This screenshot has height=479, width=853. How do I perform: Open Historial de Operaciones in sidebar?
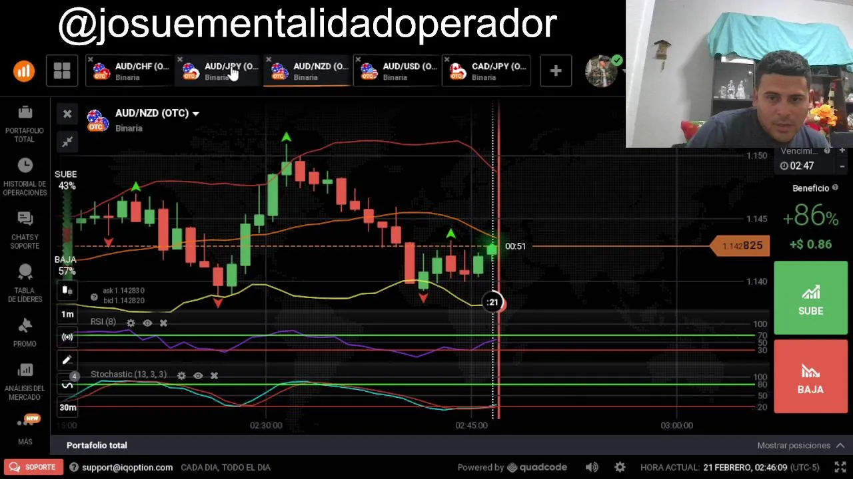click(x=25, y=178)
